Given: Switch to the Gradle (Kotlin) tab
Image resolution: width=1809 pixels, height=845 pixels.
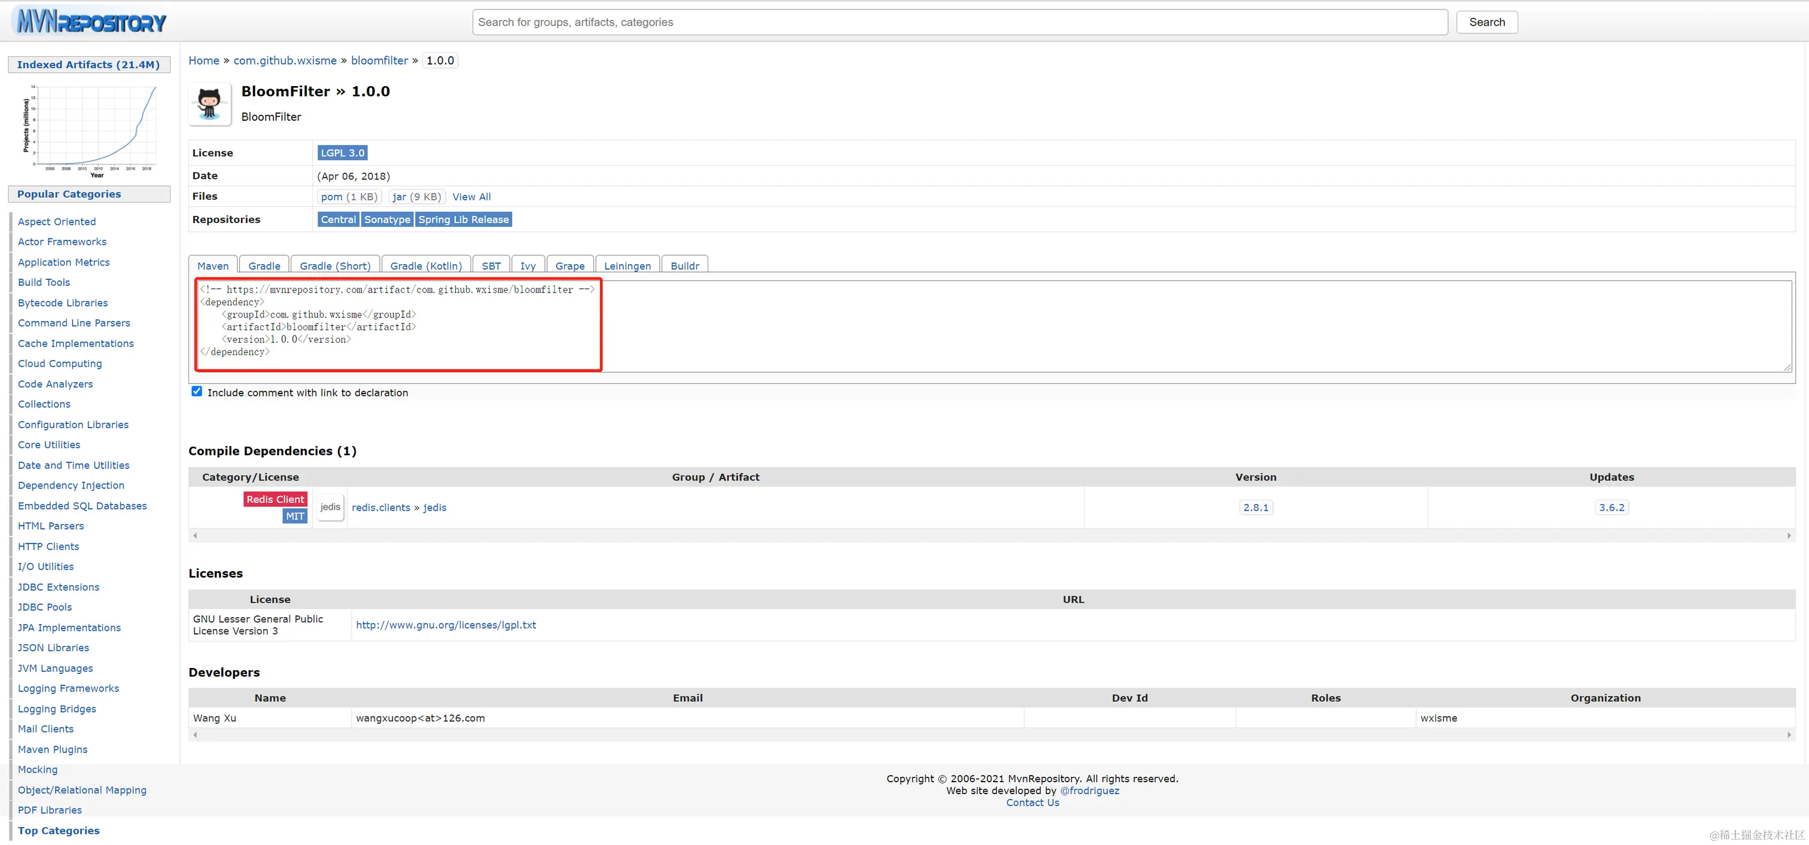Looking at the screenshot, I should click(425, 266).
